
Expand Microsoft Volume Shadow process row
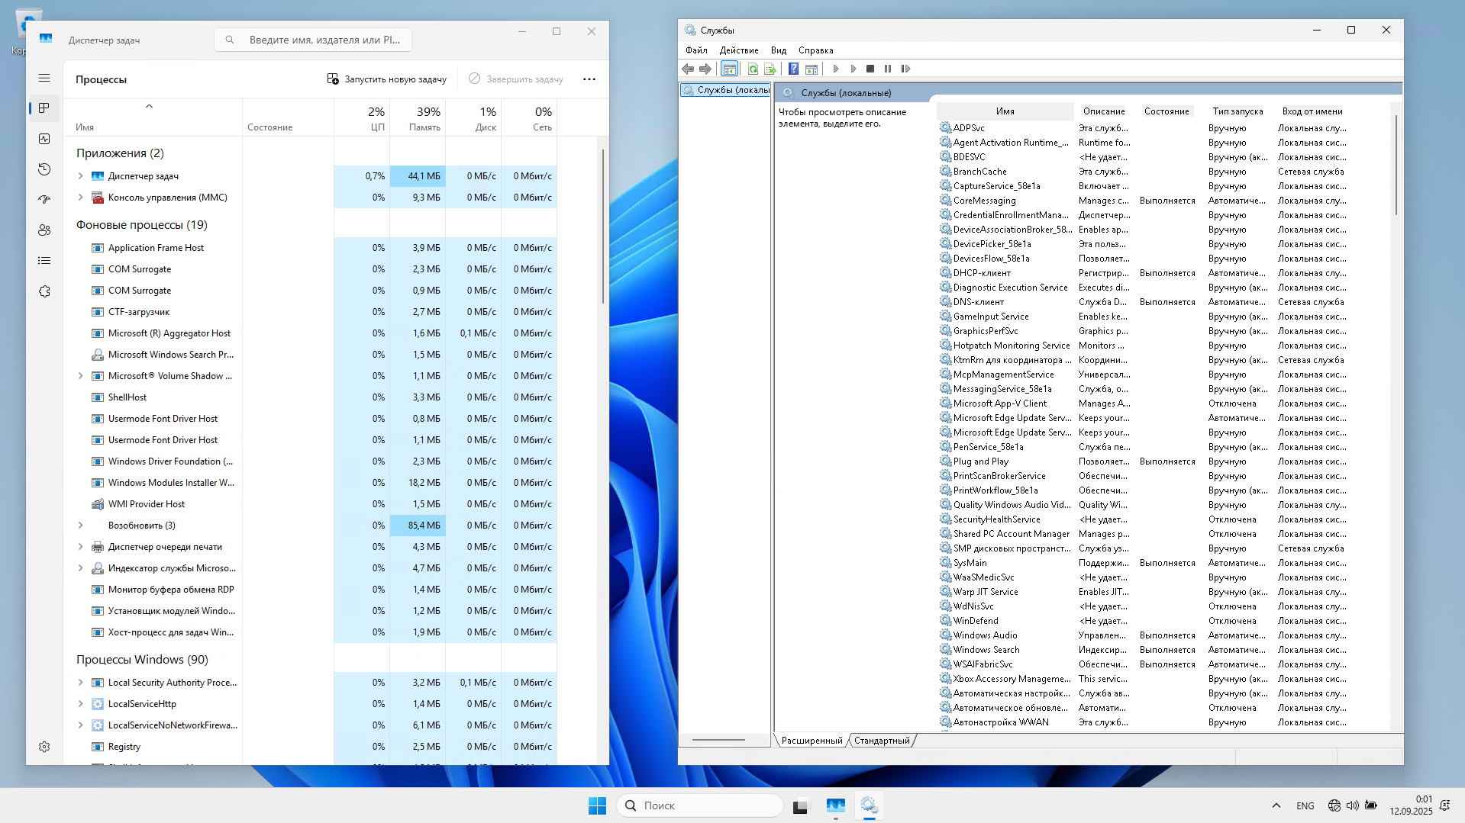pyautogui.click(x=81, y=376)
